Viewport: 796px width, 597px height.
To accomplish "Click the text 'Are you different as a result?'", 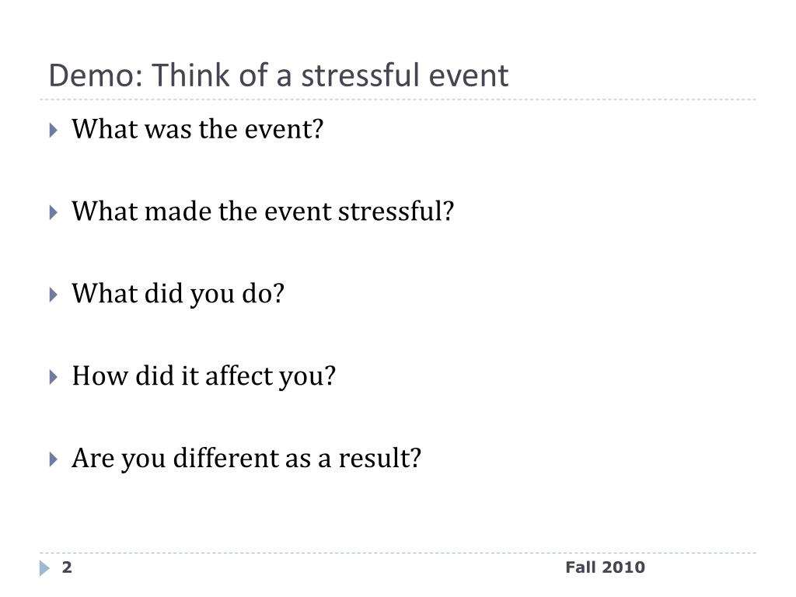I will pos(246,459).
